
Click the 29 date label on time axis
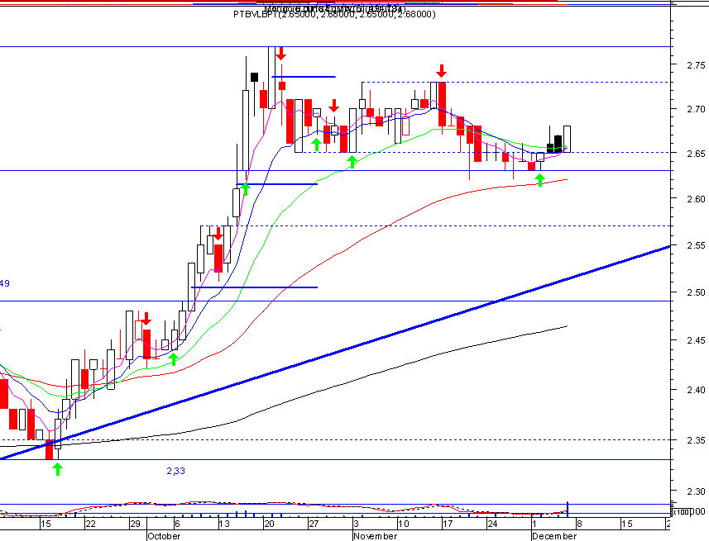tap(135, 524)
